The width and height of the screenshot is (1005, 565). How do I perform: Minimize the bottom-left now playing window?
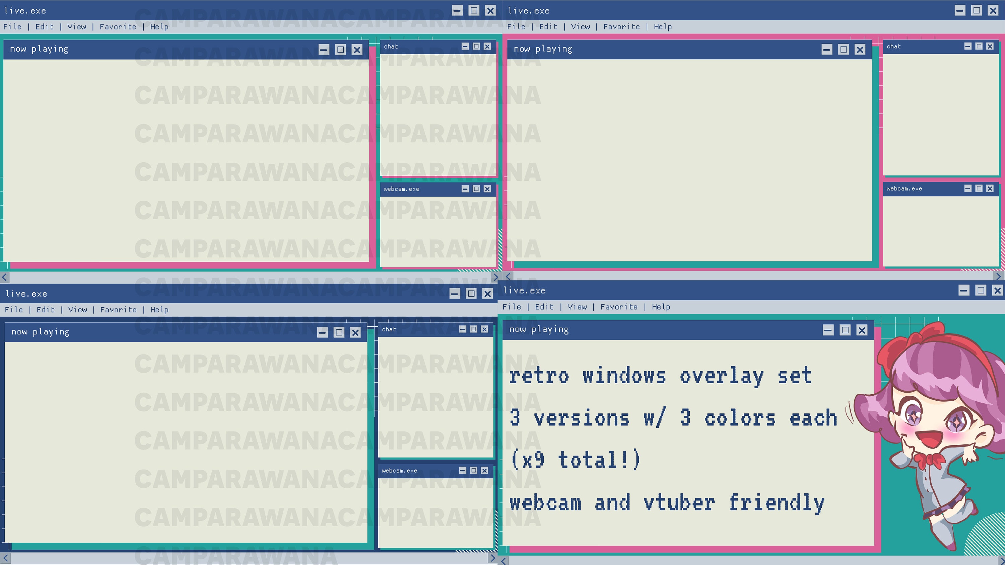[322, 332]
